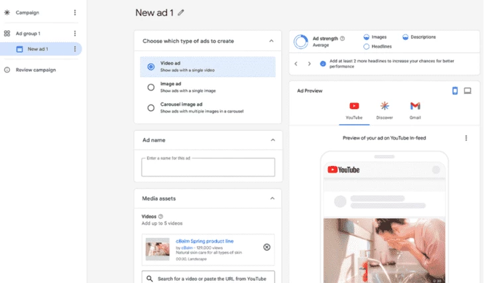Collapse the Choose which type of ads section
This screenshot has width=484, height=283.
(x=271, y=41)
